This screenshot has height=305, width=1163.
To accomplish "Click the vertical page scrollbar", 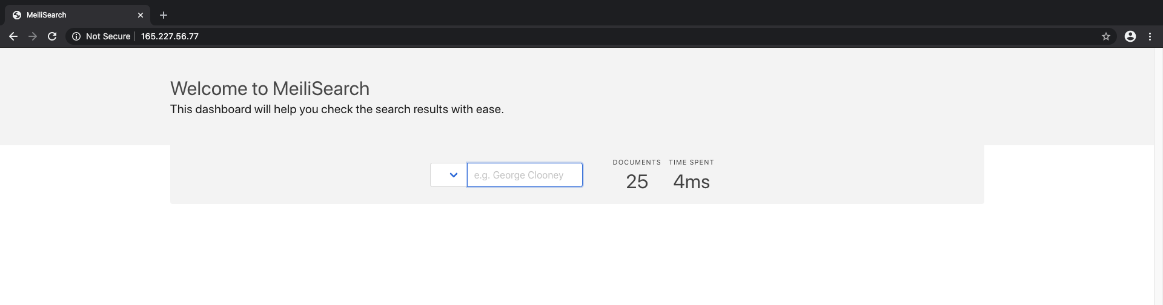I will [x=1158, y=175].
